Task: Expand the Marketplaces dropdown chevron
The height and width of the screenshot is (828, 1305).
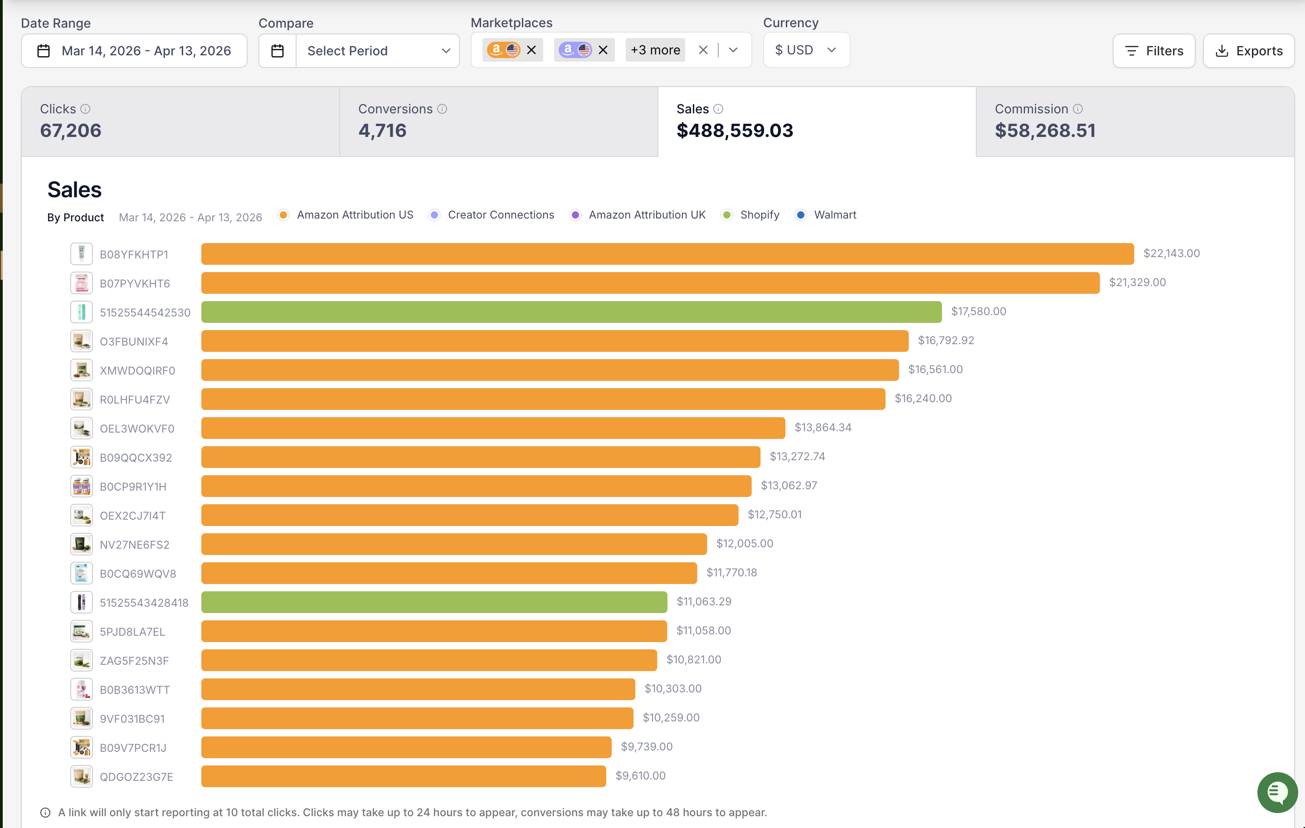Action: tap(733, 50)
